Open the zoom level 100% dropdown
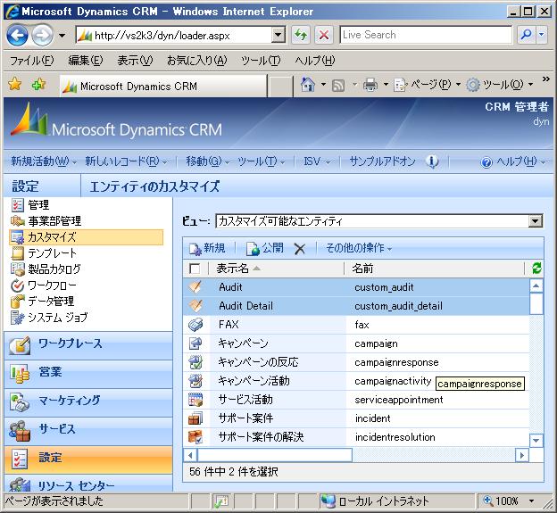Screen dimensions: 557x513 [531, 501]
